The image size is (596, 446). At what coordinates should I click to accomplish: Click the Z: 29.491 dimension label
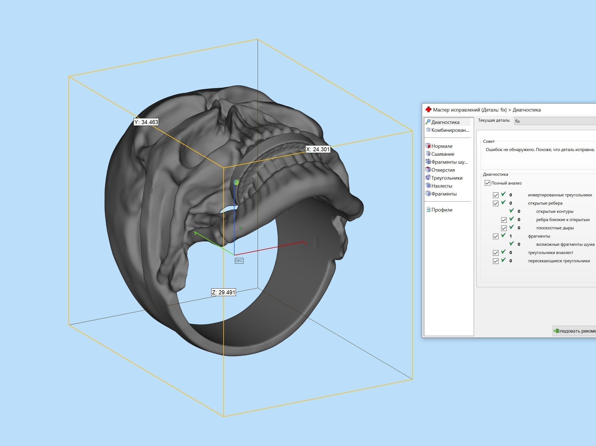(224, 292)
